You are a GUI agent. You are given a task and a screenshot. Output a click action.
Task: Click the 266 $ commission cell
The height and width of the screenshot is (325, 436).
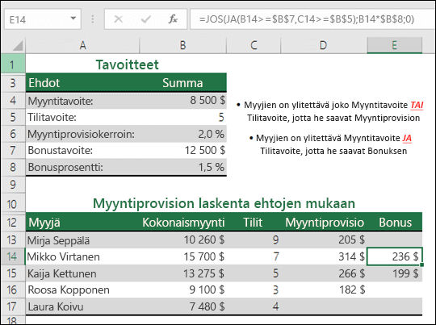pyautogui.click(x=324, y=273)
